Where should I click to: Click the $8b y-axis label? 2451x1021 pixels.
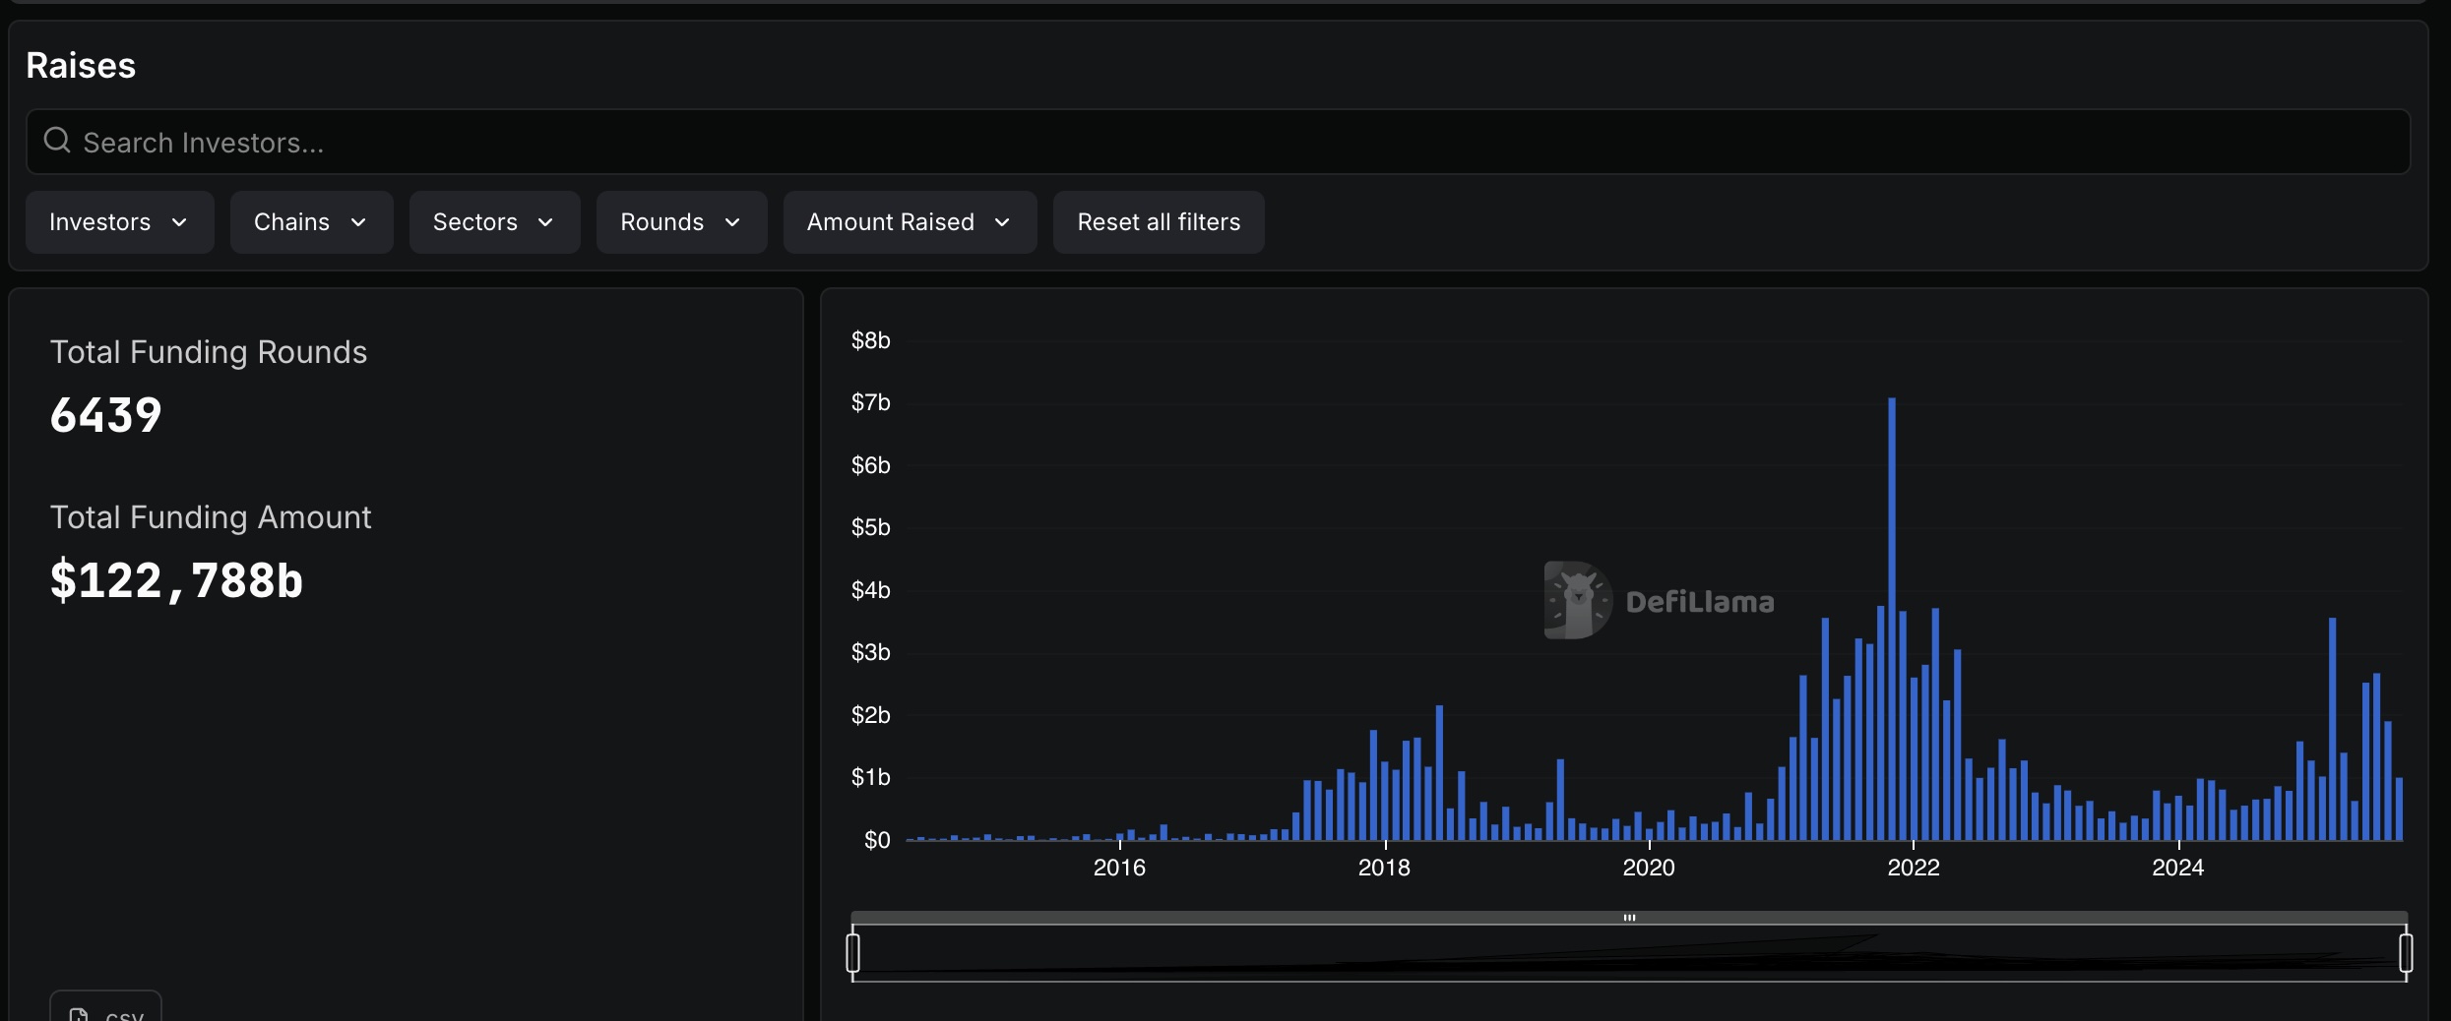click(x=871, y=340)
